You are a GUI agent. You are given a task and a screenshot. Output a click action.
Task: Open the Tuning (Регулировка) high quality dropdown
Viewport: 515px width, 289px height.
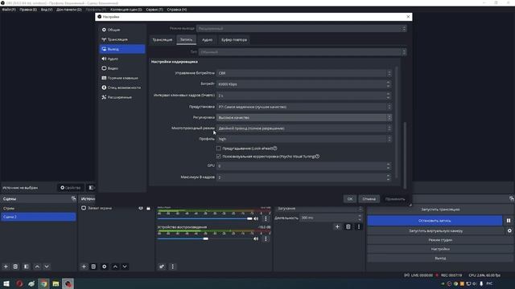304,117
